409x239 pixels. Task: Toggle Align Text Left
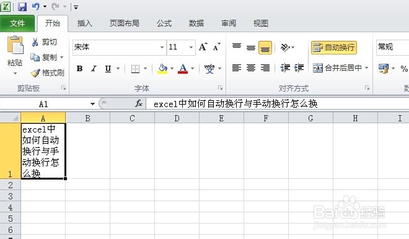237,68
